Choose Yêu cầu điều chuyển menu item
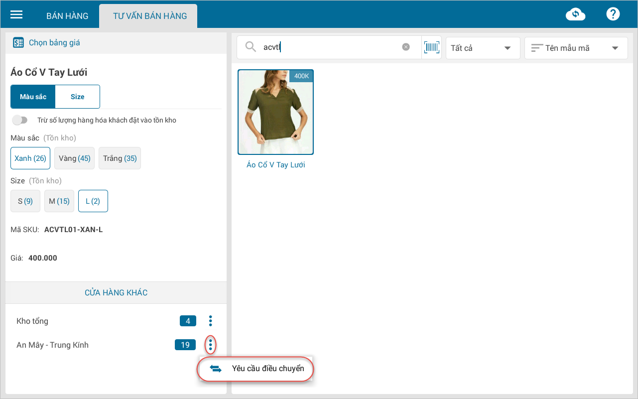Viewport: 638px width, 399px height. point(256,369)
